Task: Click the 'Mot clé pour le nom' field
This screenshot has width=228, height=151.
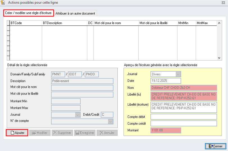Action: [82, 88]
